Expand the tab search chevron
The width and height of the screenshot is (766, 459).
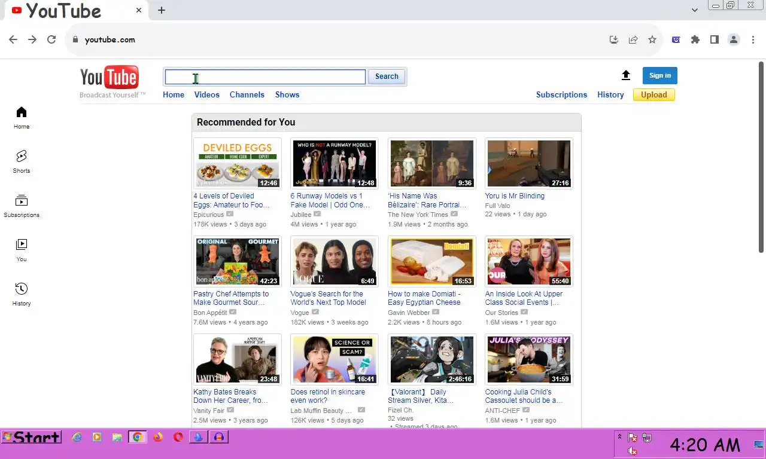[695, 10]
